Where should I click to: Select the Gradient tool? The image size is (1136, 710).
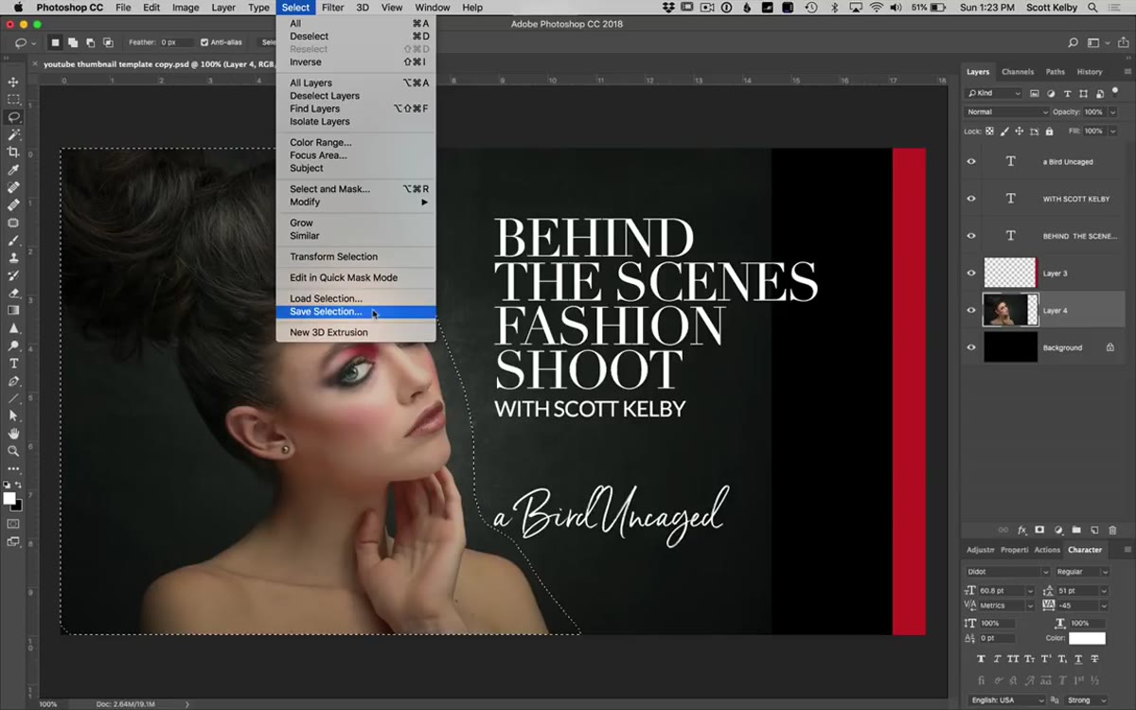13,311
